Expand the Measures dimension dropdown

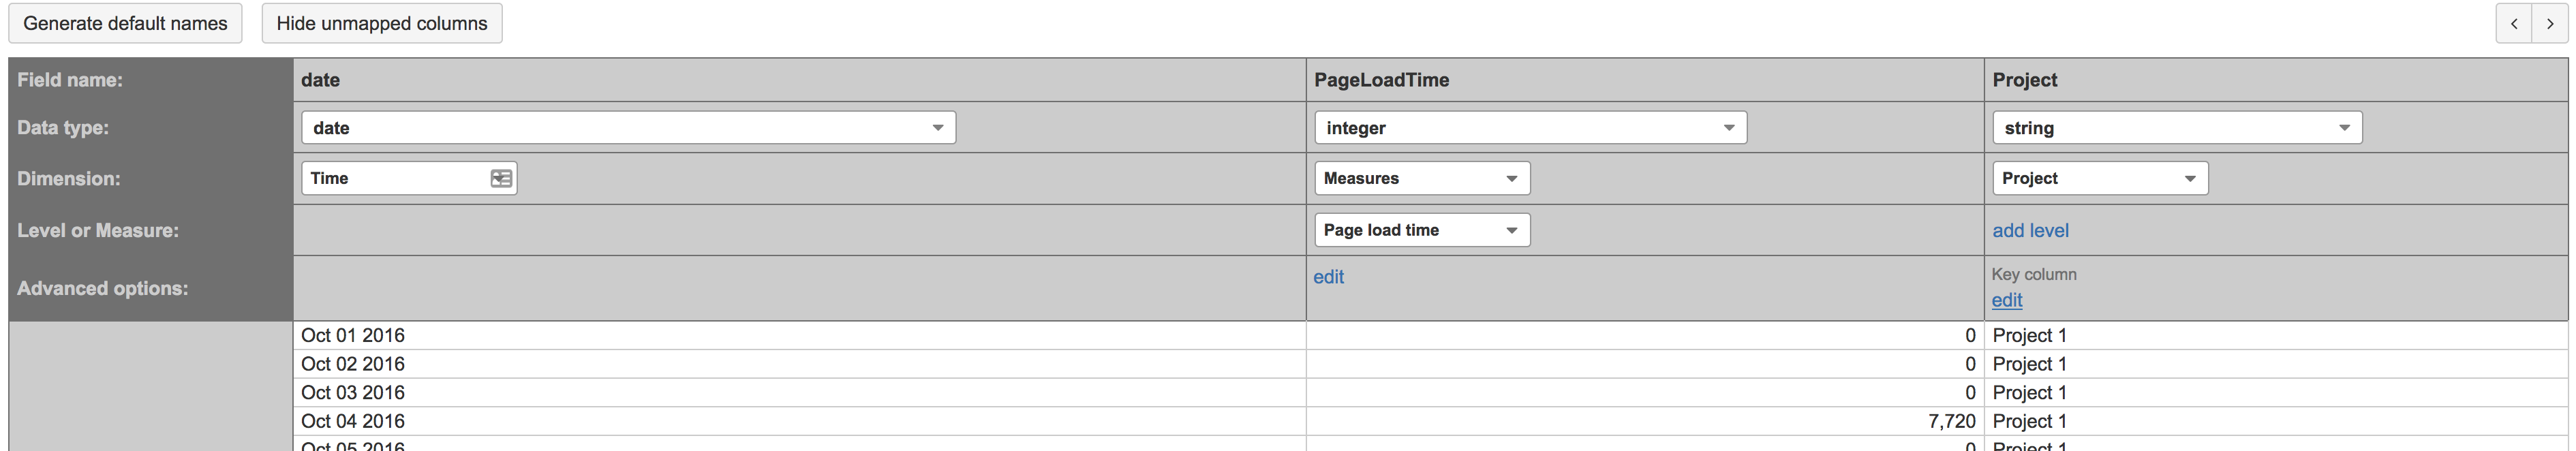[x=1421, y=178]
